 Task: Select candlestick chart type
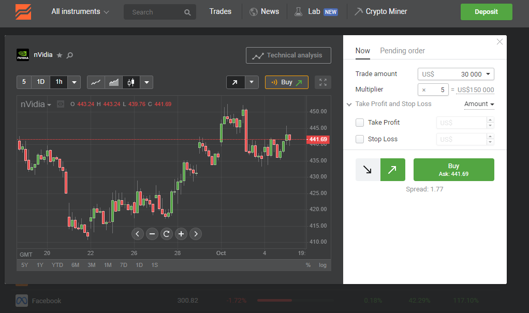pyautogui.click(x=131, y=82)
